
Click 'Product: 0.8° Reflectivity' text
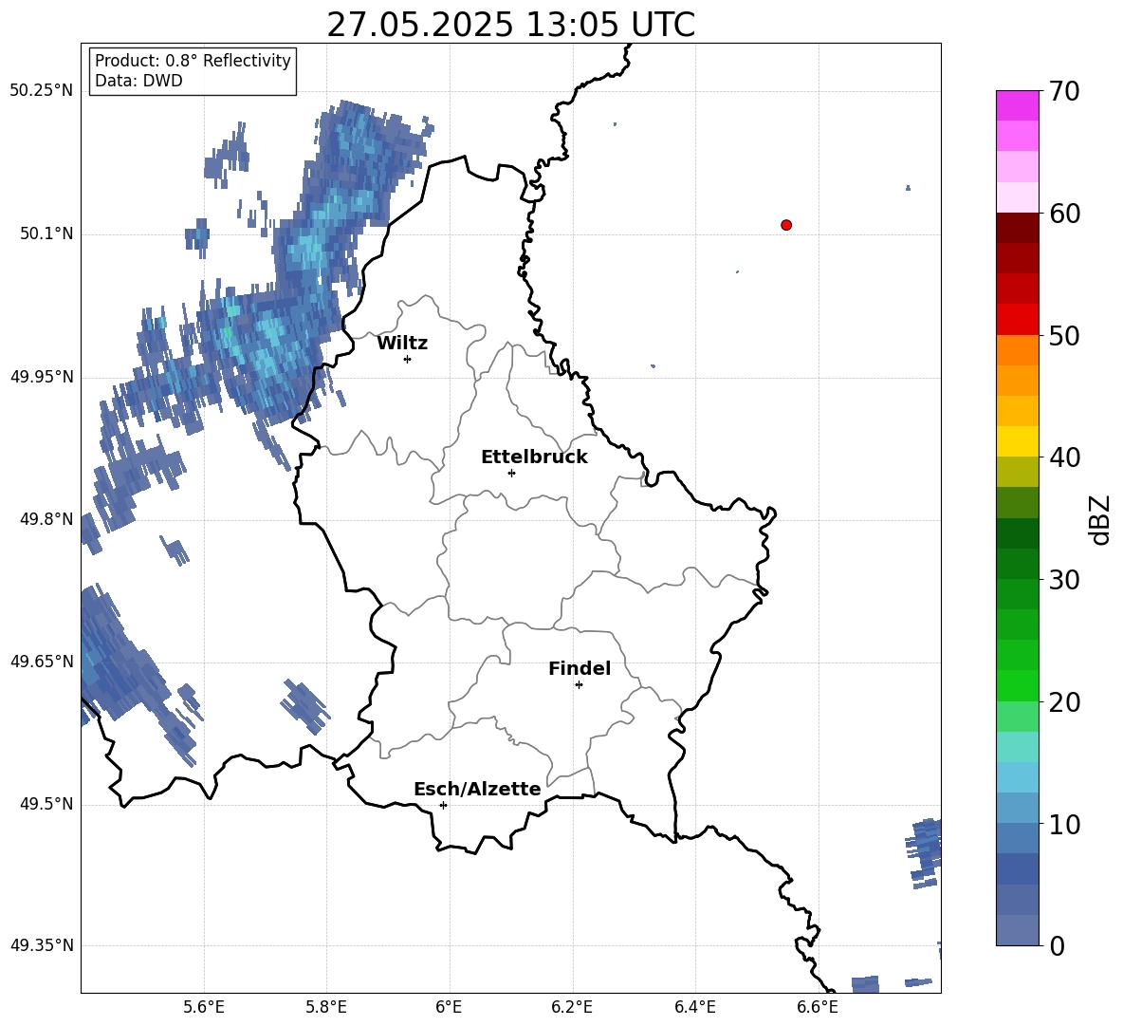pyautogui.click(x=193, y=61)
